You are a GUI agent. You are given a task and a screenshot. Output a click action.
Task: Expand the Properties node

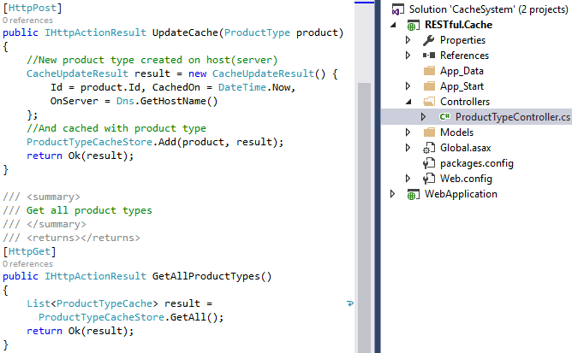click(408, 40)
